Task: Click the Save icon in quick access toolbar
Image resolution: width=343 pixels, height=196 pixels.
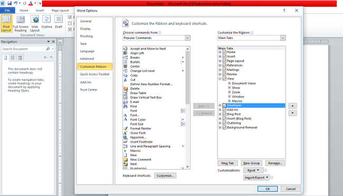Action: [9, 3]
